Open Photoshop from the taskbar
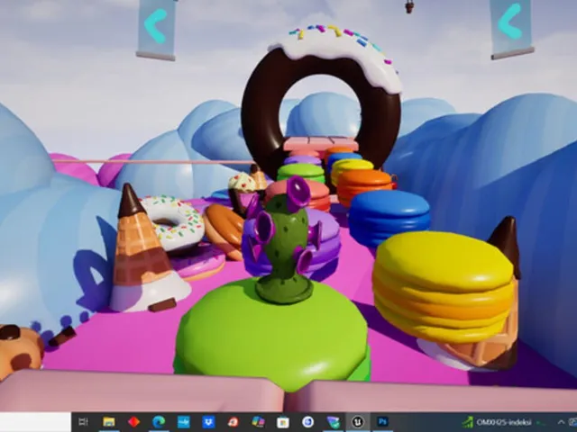The image size is (577, 432). coord(382,422)
